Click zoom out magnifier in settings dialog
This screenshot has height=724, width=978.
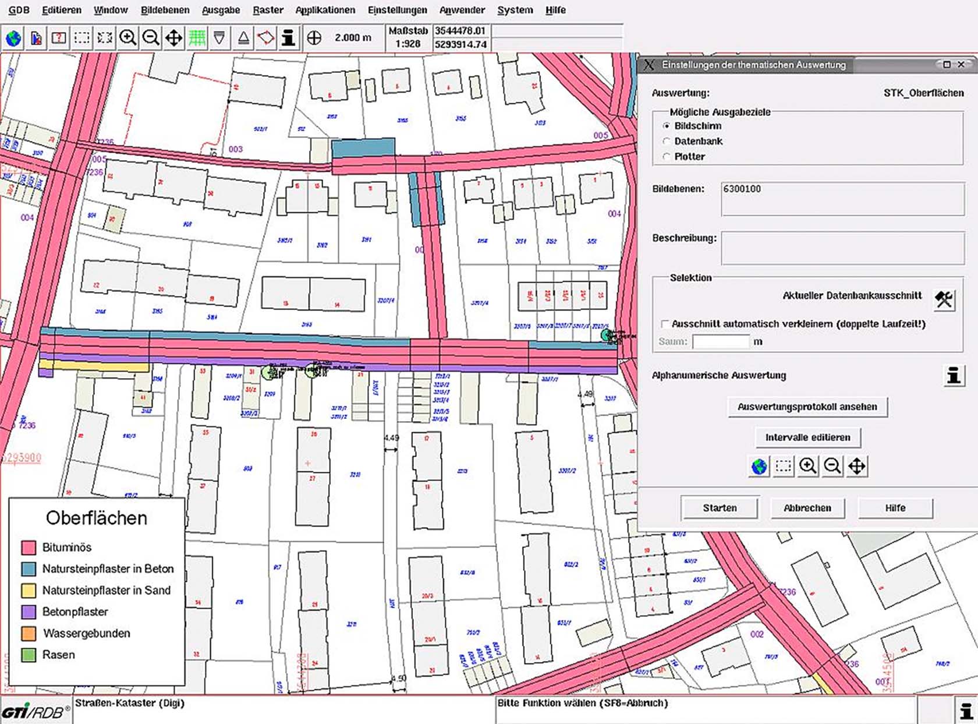[832, 466]
